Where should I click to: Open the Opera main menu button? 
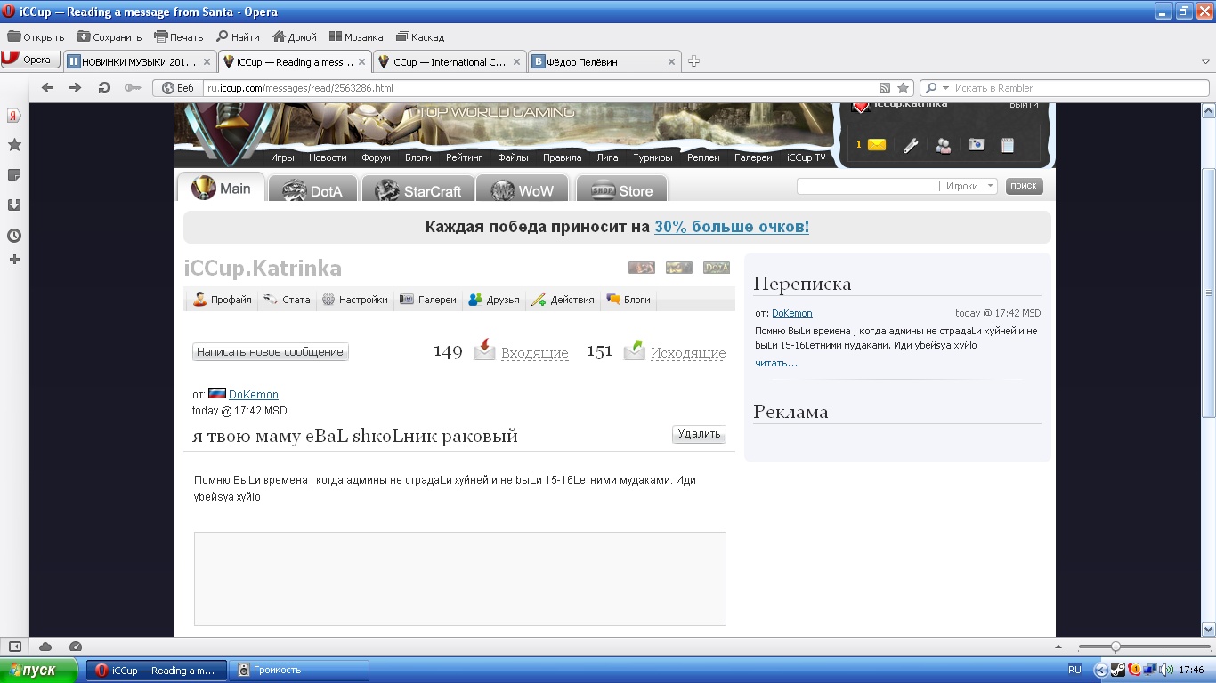point(30,60)
